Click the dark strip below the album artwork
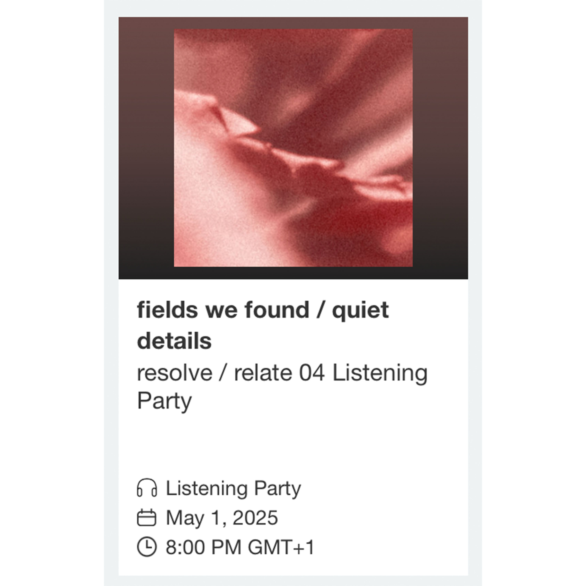Viewport: 586px width, 586px height. point(293,273)
